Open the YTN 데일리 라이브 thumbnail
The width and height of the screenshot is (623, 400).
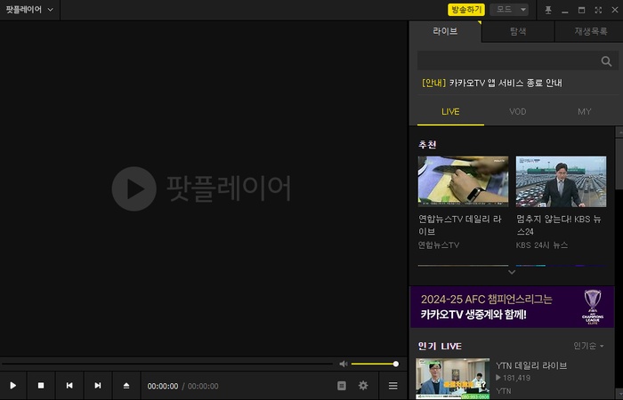pyautogui.click(x=452, y=379)
